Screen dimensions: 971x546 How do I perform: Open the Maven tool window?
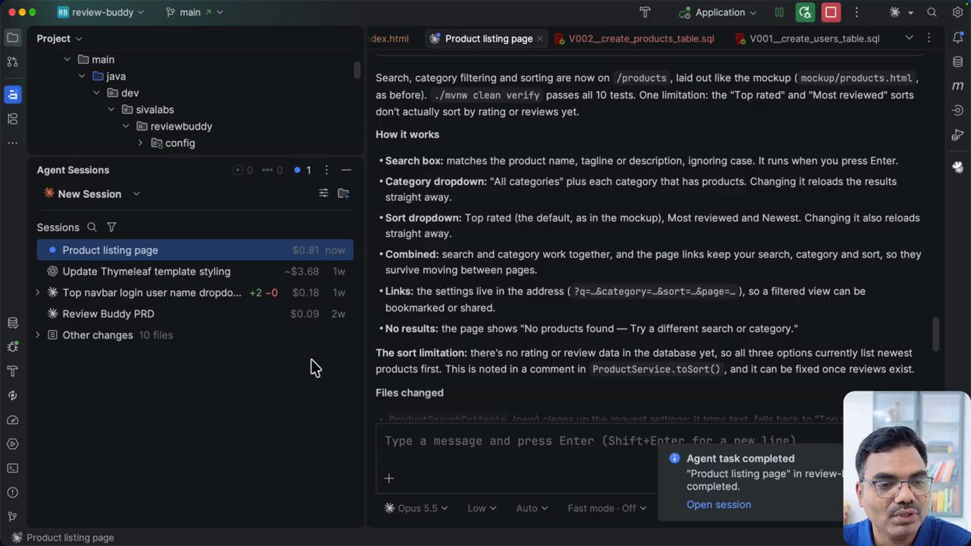[x=957, y=86]
